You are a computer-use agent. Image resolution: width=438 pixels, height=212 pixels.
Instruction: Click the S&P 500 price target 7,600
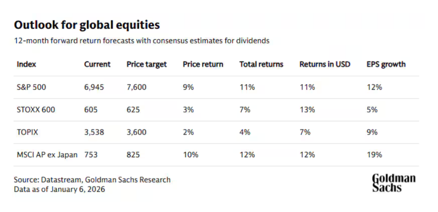[136, 87]
